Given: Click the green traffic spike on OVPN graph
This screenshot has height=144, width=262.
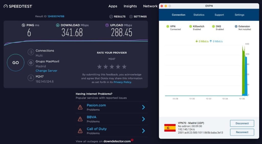Looking at the screenshot, I should point(244,72).
